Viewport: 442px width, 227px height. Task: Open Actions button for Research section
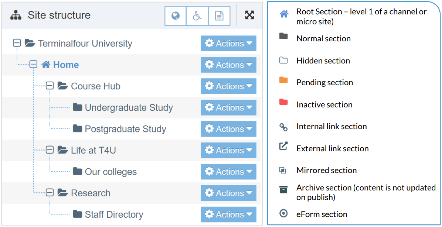[228, 193]
